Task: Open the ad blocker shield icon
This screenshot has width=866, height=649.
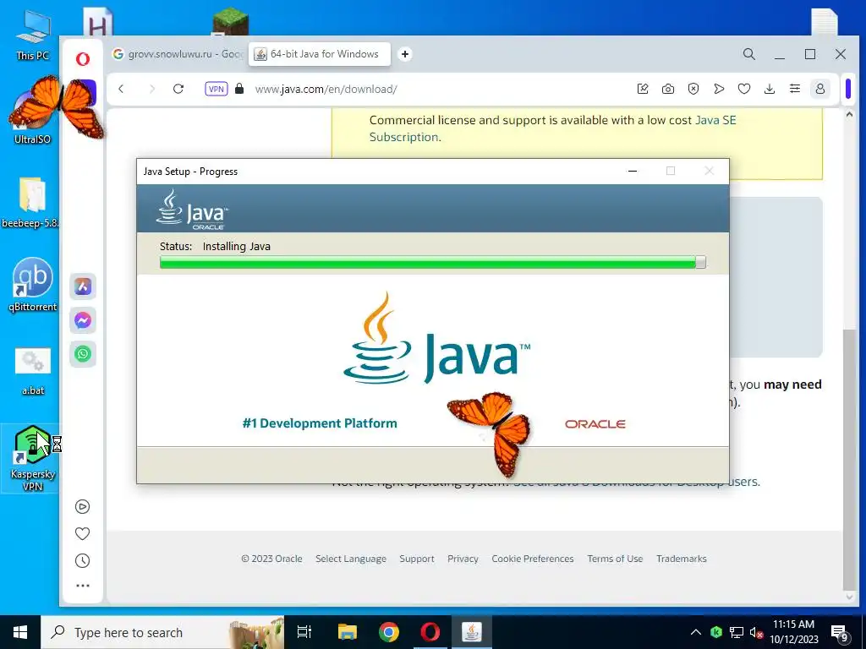Action: click(693, 89)
